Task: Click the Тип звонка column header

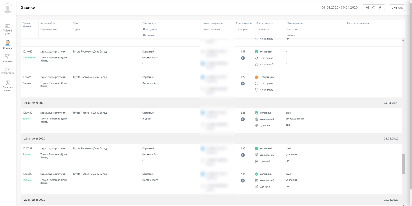Action: 150,23
